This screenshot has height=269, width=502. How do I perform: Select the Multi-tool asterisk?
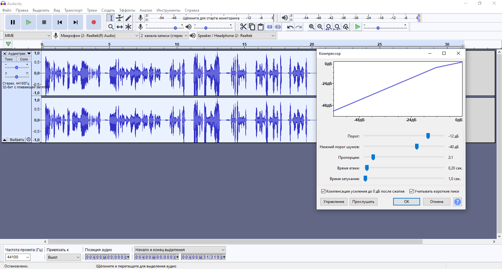(128, 27)
